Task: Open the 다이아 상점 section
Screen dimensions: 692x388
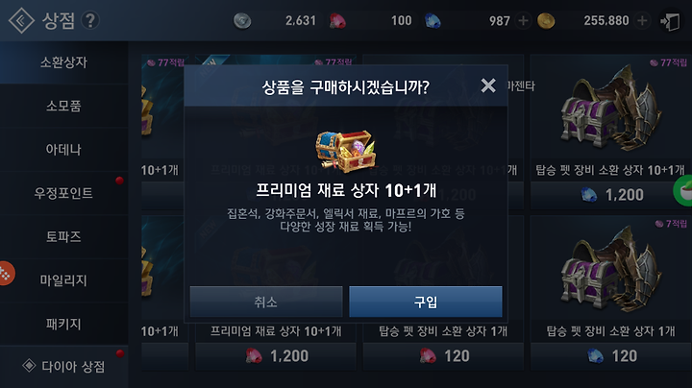Action: 64,367
